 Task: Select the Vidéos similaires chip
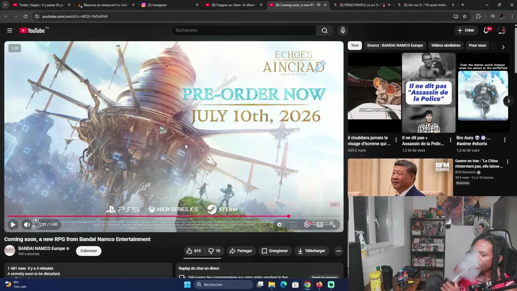click(x=446, y=45)
